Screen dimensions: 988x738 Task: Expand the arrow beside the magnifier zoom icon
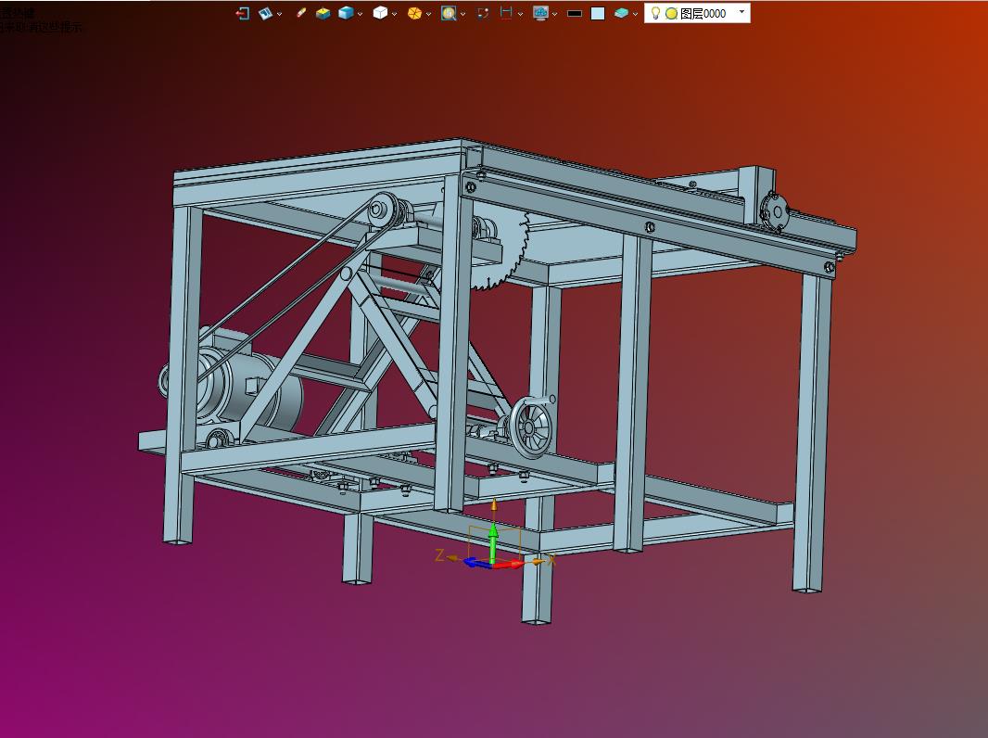pyautogui.click(x=462, y=14)
